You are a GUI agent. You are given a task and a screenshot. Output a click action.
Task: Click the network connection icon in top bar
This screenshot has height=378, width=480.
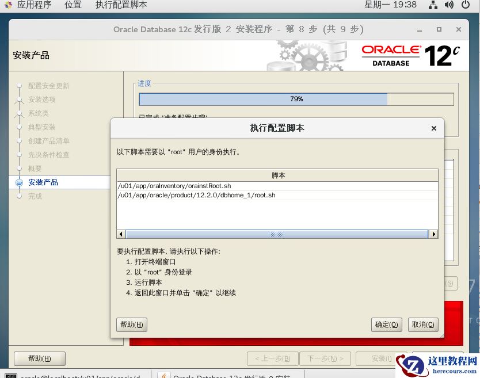point(433,5)
